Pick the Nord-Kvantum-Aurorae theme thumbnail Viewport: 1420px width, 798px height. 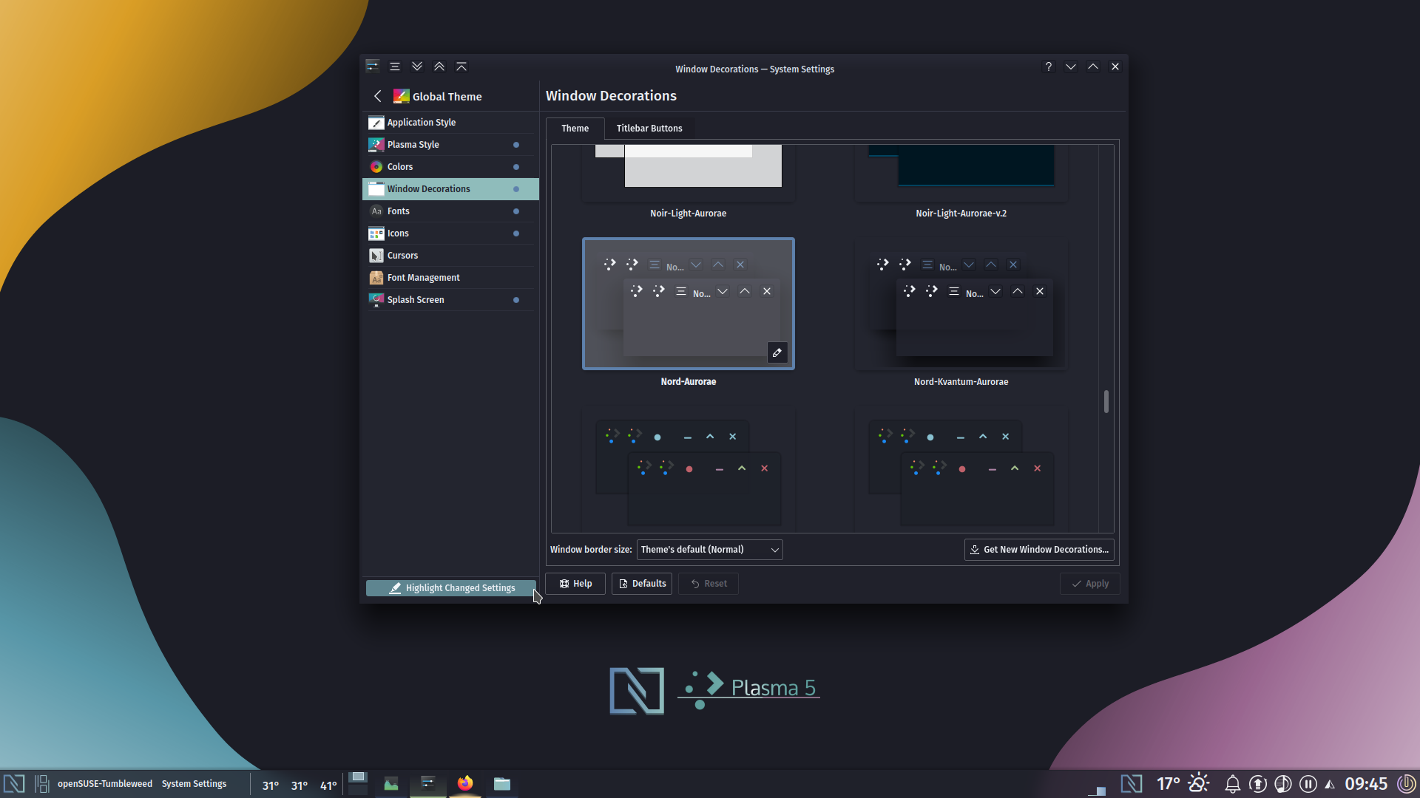pos(961,304)
